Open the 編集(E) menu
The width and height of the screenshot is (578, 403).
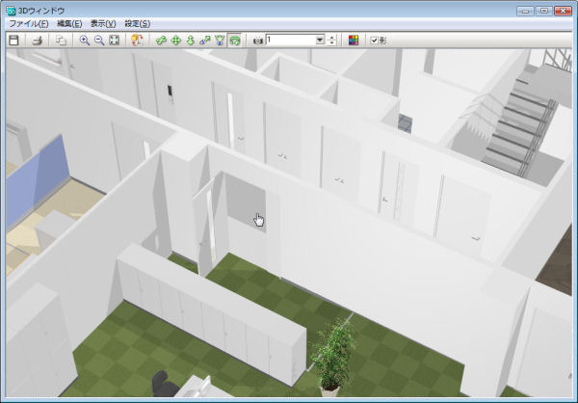(x=69, y=22)
